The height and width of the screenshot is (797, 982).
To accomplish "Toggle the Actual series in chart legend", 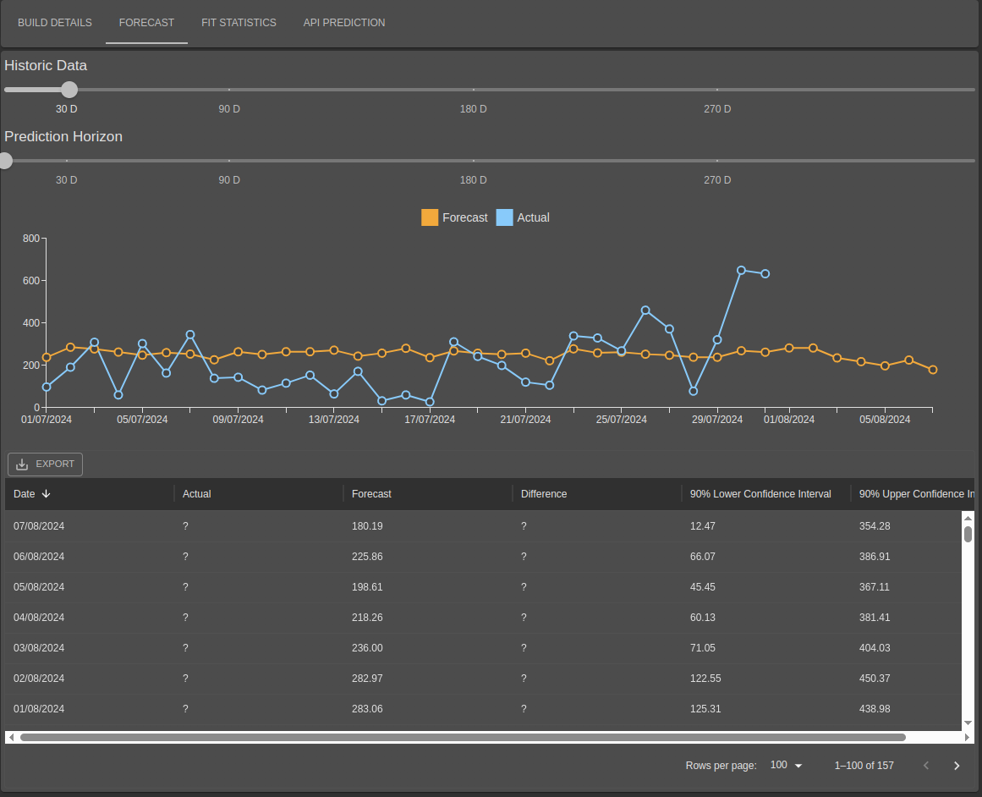I will [523, 217].
